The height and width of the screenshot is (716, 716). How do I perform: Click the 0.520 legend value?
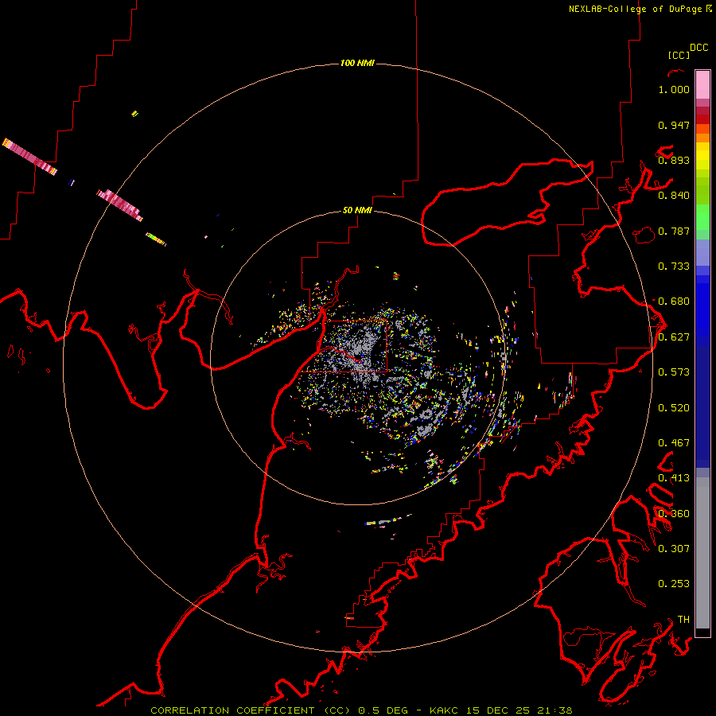pos(674,408)
